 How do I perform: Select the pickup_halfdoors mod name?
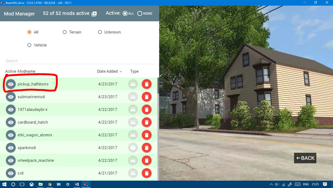[x=33, y=84]
